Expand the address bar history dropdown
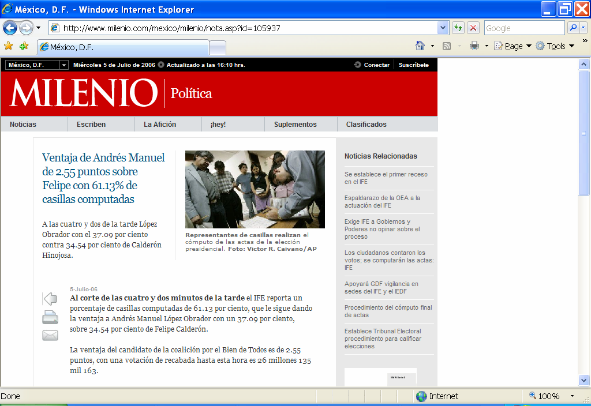 [443, 28]
